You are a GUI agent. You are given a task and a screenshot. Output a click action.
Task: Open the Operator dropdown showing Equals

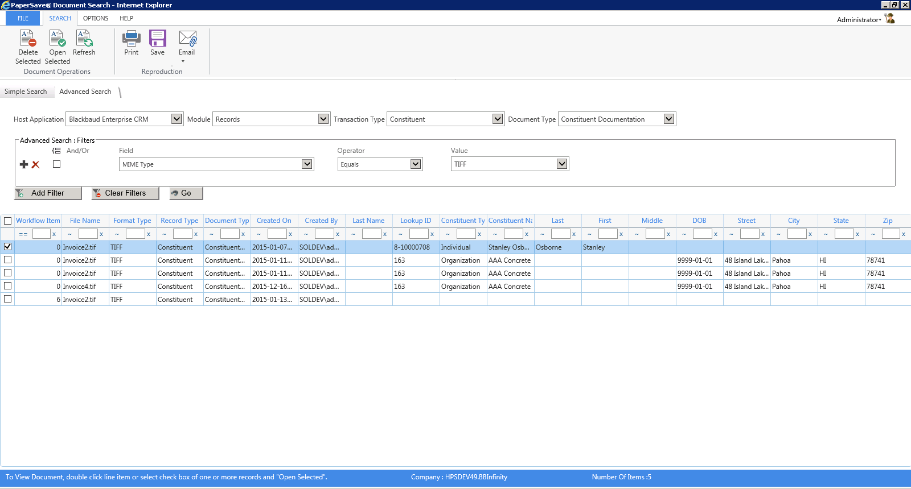coord(416,164)
